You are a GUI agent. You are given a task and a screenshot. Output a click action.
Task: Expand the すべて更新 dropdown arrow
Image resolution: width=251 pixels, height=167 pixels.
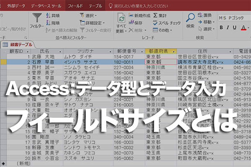[126, 31]
